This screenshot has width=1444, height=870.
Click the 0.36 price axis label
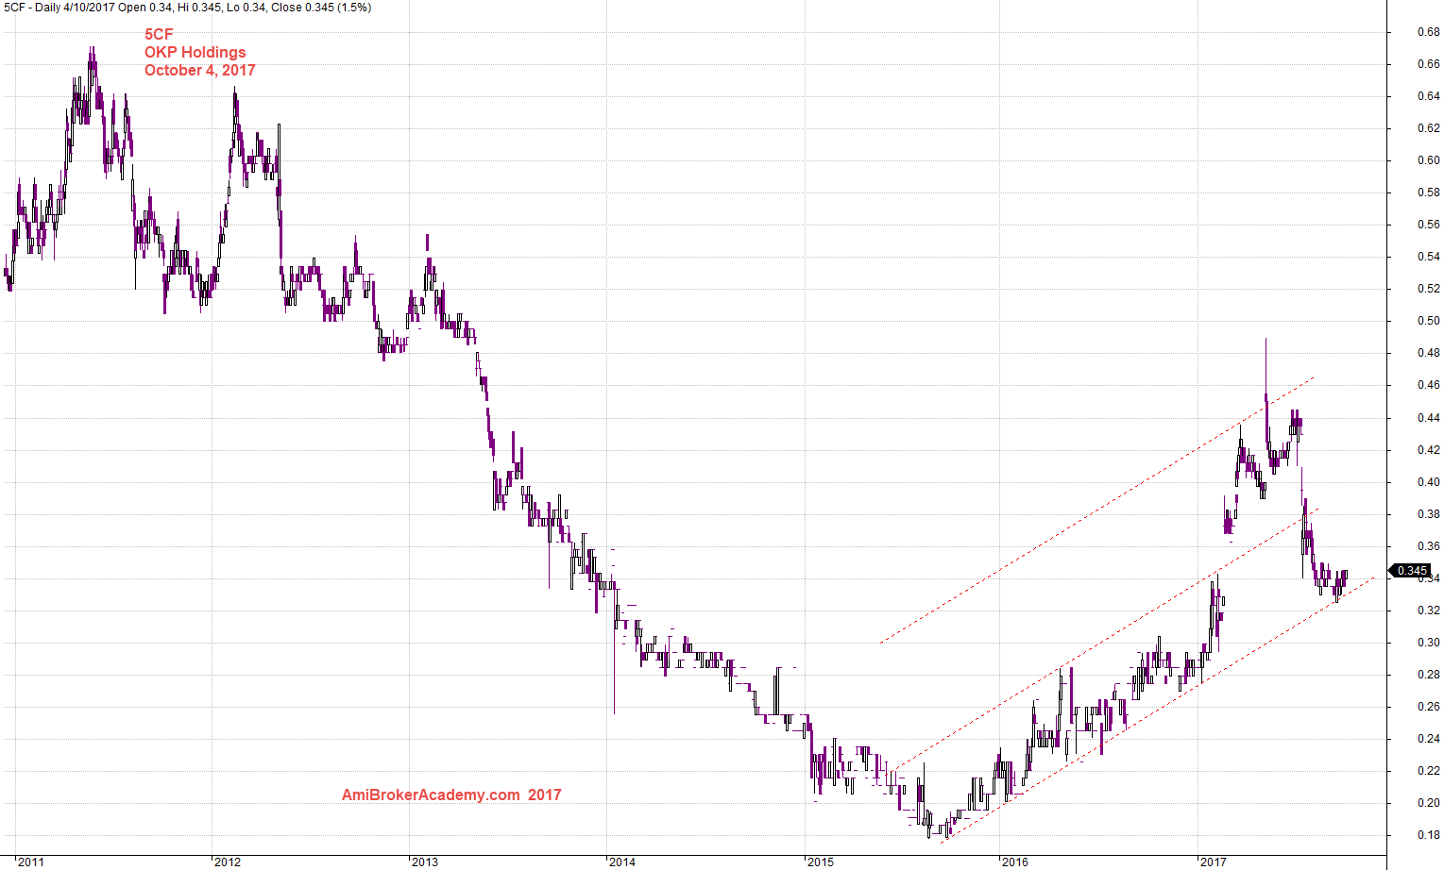[x=1429, y=546]
